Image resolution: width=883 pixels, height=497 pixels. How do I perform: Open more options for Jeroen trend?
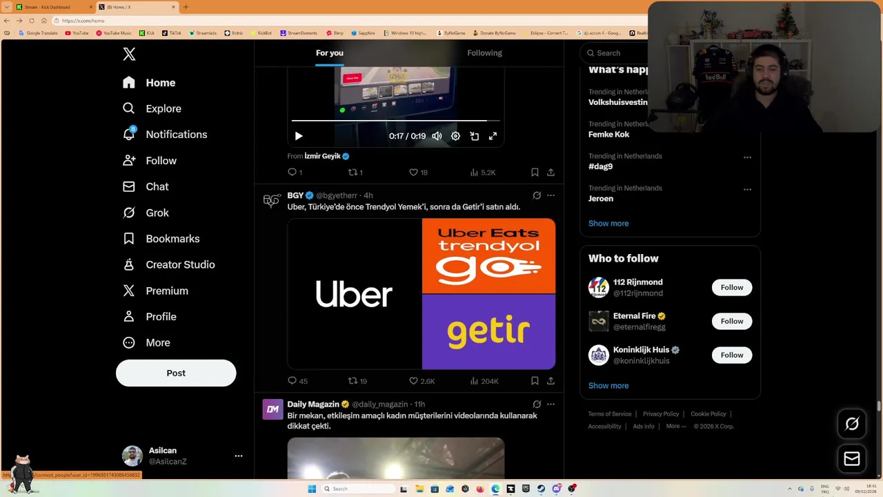tap(747, 189)
